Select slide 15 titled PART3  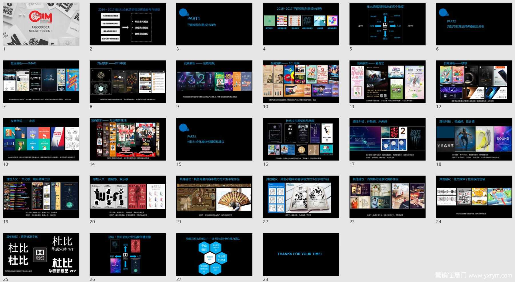pyautogui.click(x=214, y=139)
